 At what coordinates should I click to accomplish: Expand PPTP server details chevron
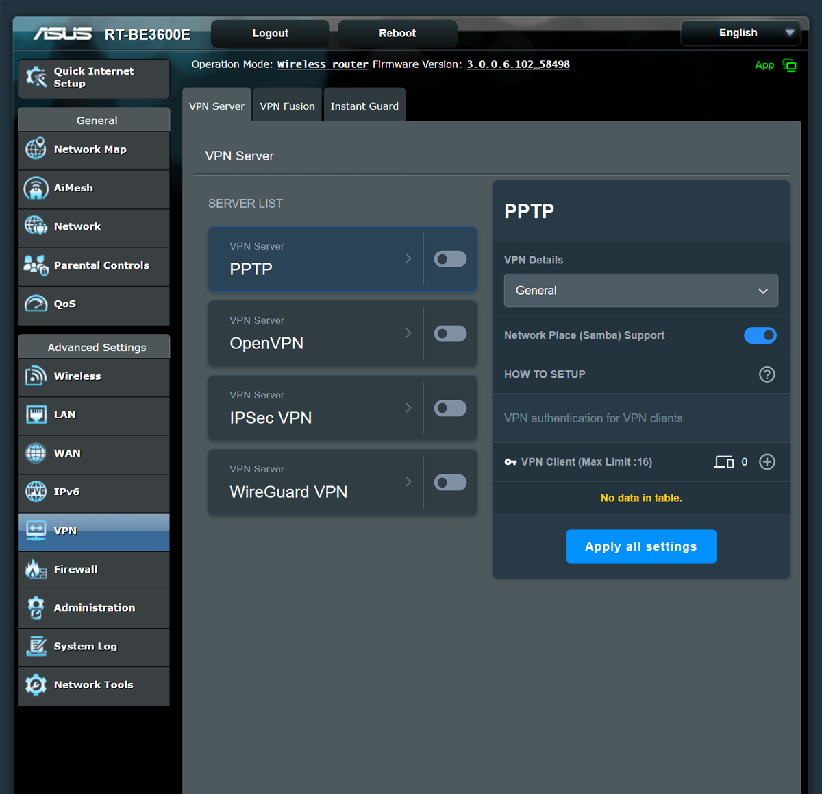[408, 258]
